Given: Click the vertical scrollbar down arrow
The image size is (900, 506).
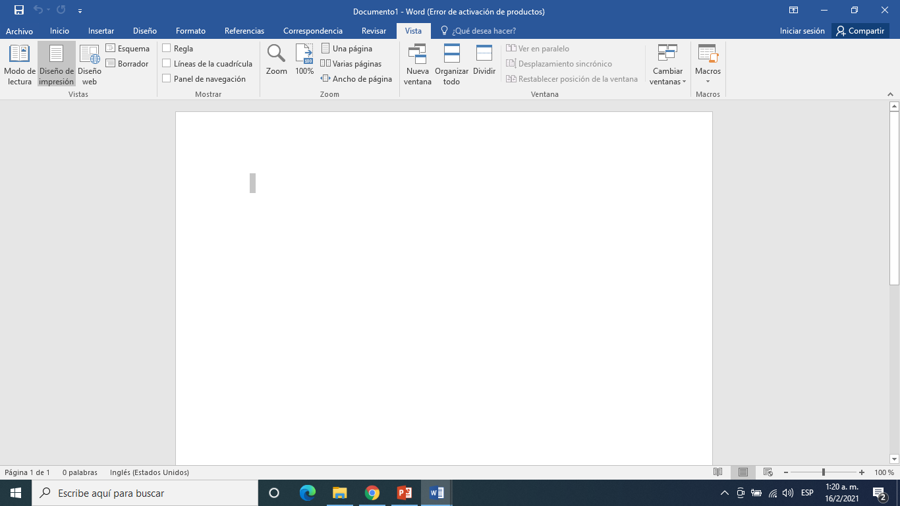Looking at the screenshot, I should tap(894, 459).
